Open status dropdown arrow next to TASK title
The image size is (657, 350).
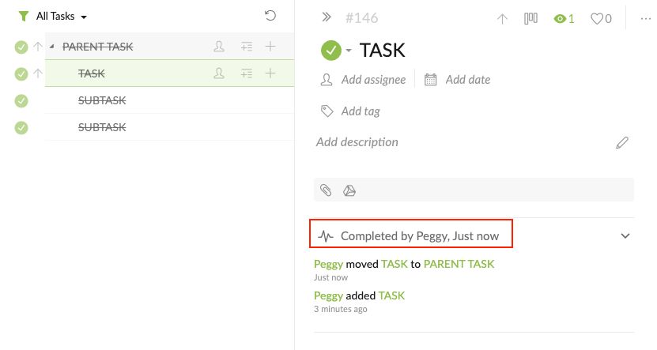[x=349, y=51]
